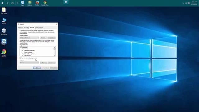Select the Recycle Bin desktop icon

(4, 32)
